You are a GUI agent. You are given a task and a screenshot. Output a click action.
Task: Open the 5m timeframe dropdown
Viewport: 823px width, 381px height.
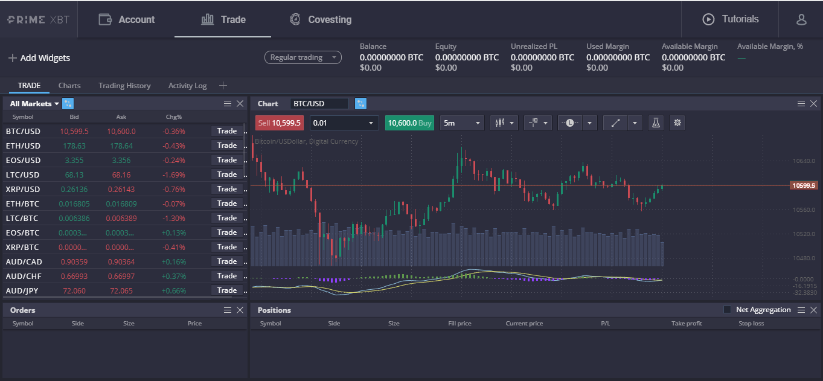pos(462,123)
